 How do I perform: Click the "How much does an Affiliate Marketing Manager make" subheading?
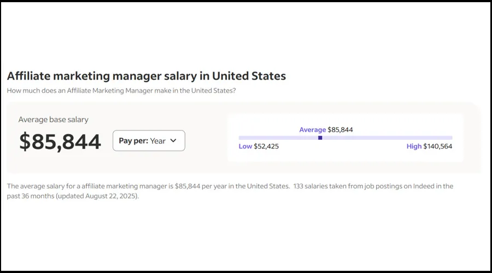pyautogui.click(x=121, y=90)
